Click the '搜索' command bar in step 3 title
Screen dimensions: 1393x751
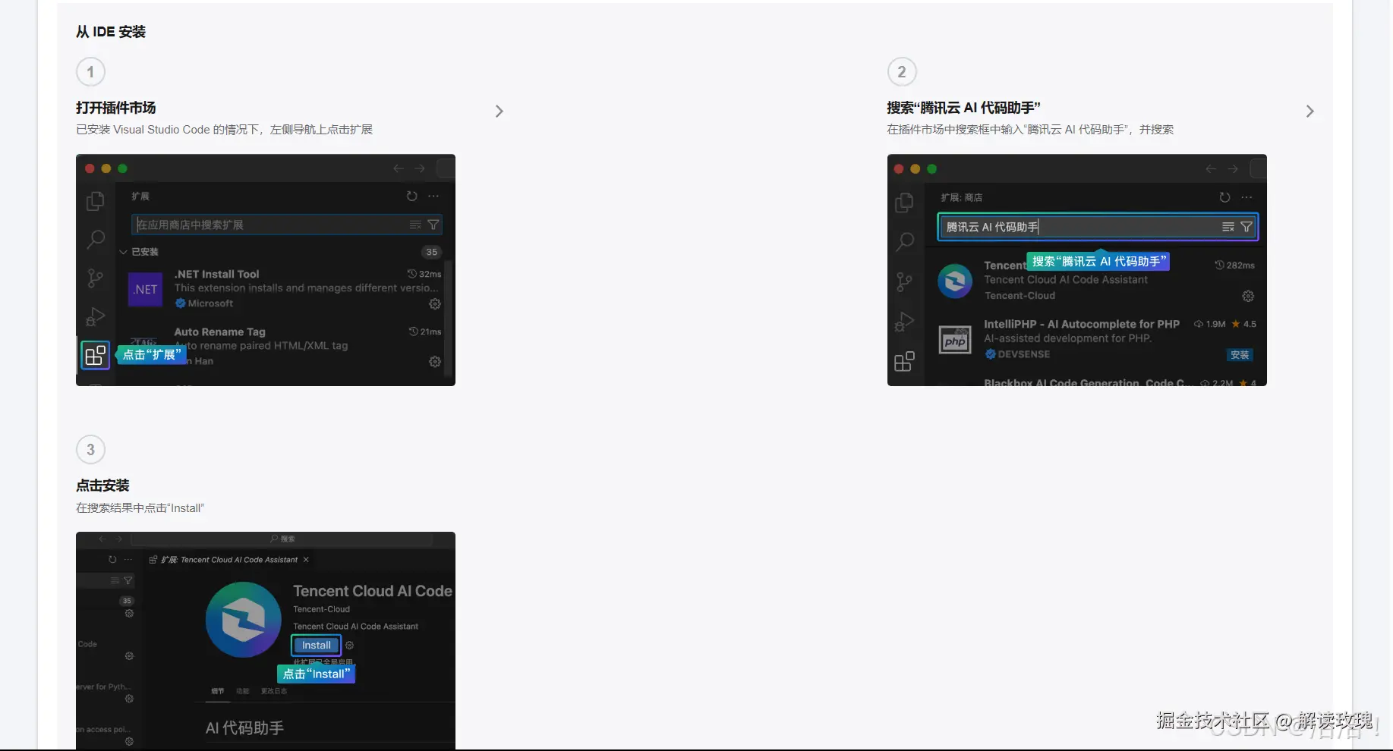(x=282, y=539)
